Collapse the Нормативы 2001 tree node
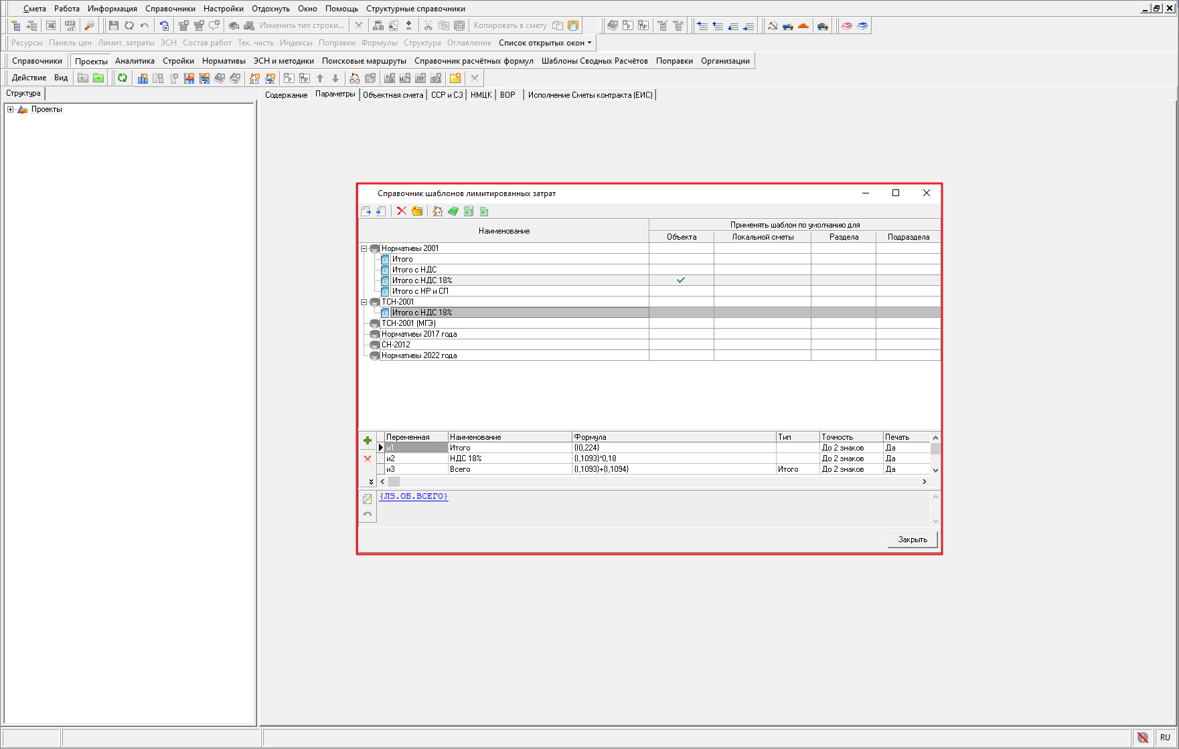Image resolution: width=1179 pixels, height=749 pixels. click(x=364, y=248)
